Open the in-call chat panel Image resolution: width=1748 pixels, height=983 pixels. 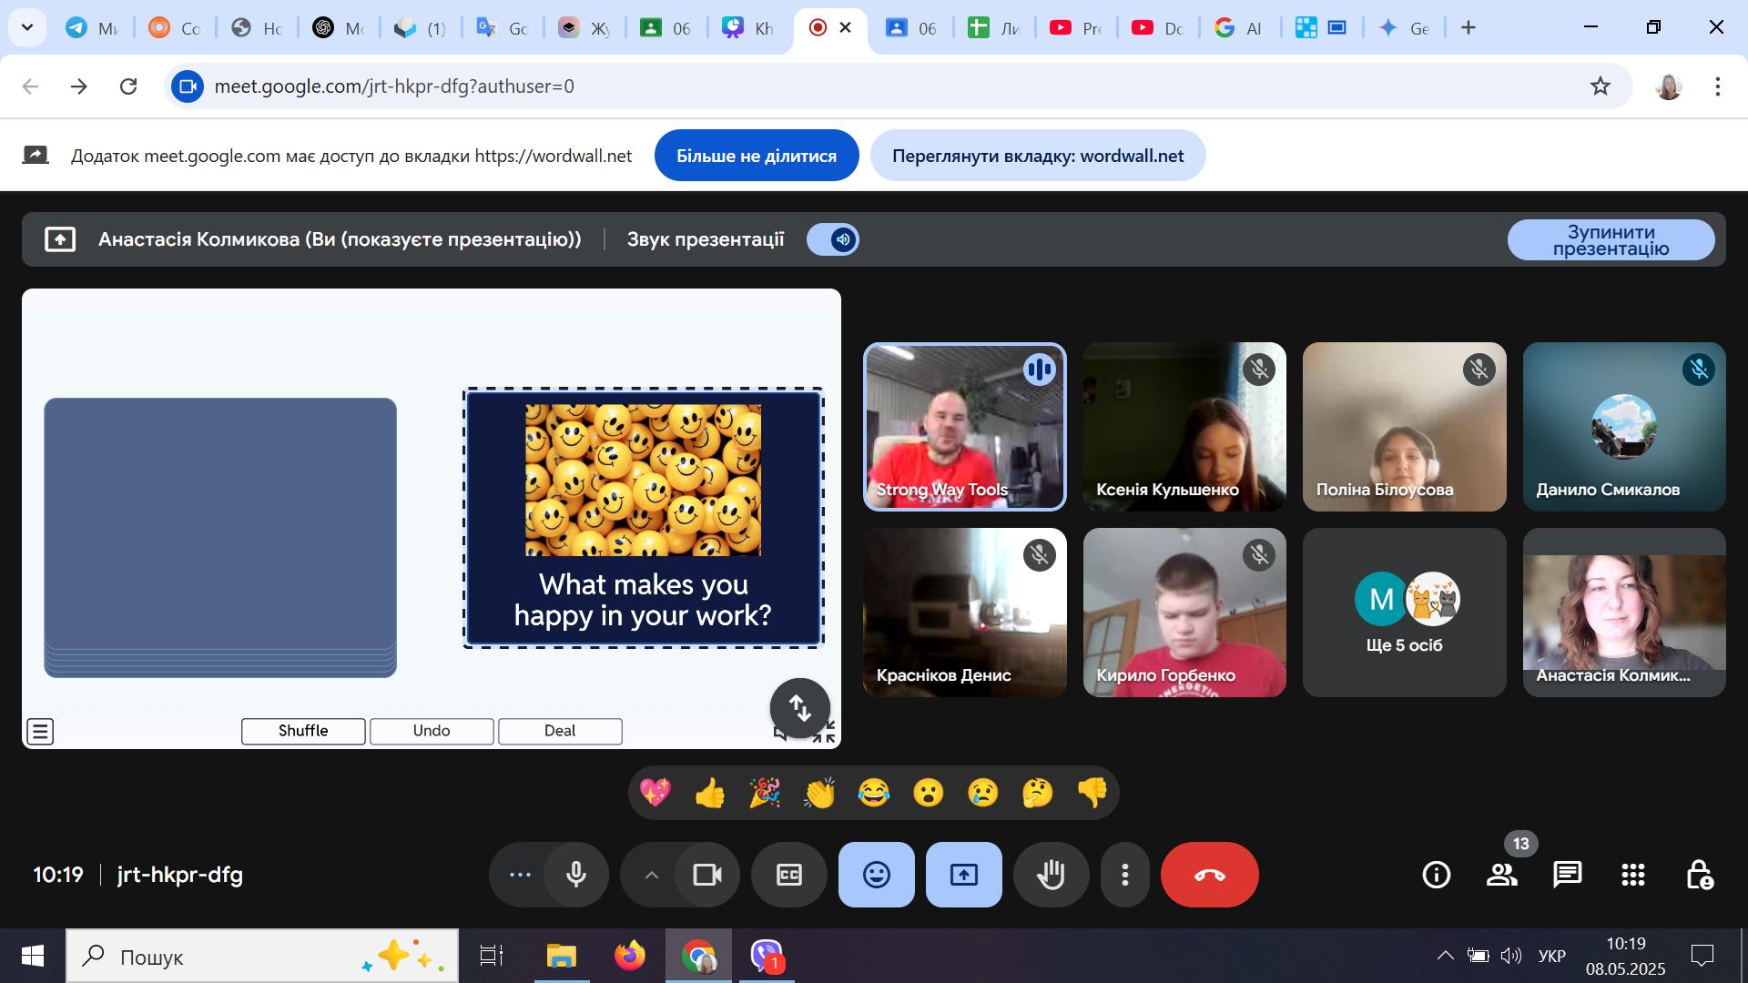pyautogui.click(x=1567, y=875)
